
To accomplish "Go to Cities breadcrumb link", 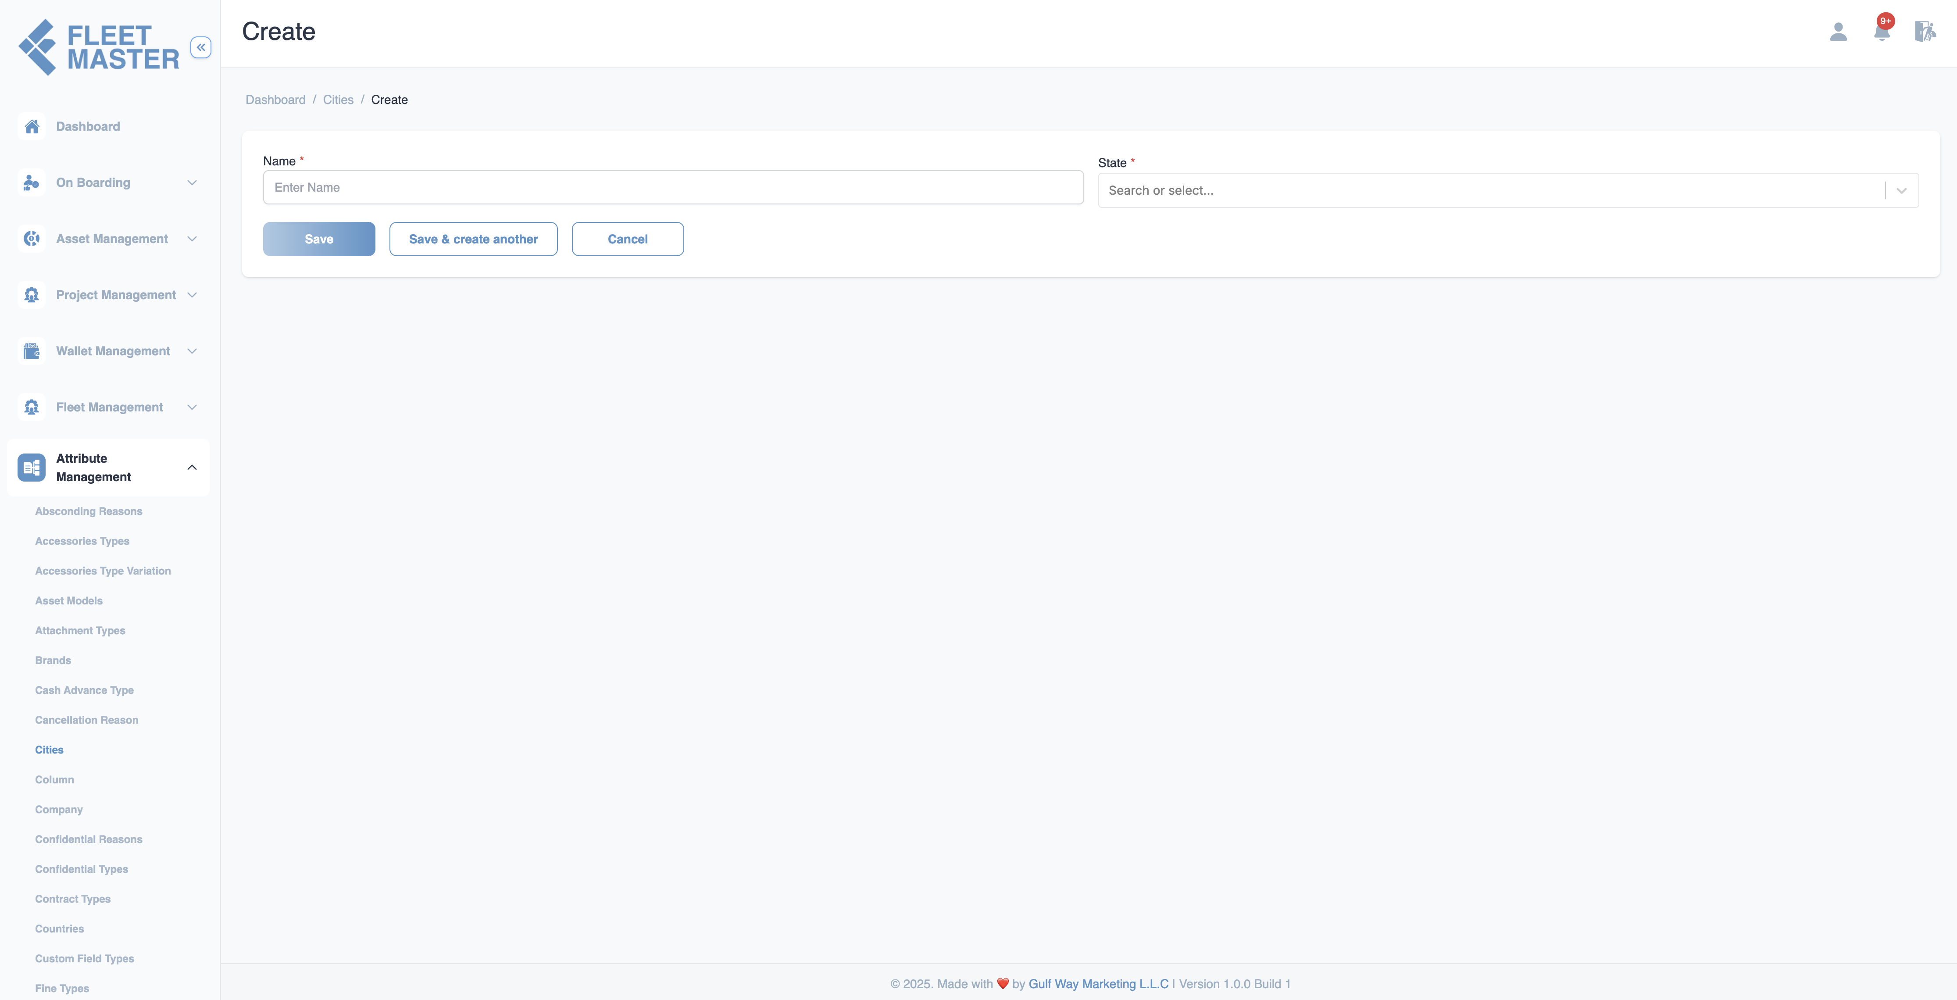I will point(338,100).
